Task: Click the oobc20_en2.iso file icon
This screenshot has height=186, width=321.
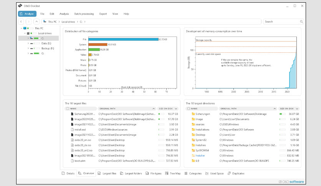Action: coord(72,150)
